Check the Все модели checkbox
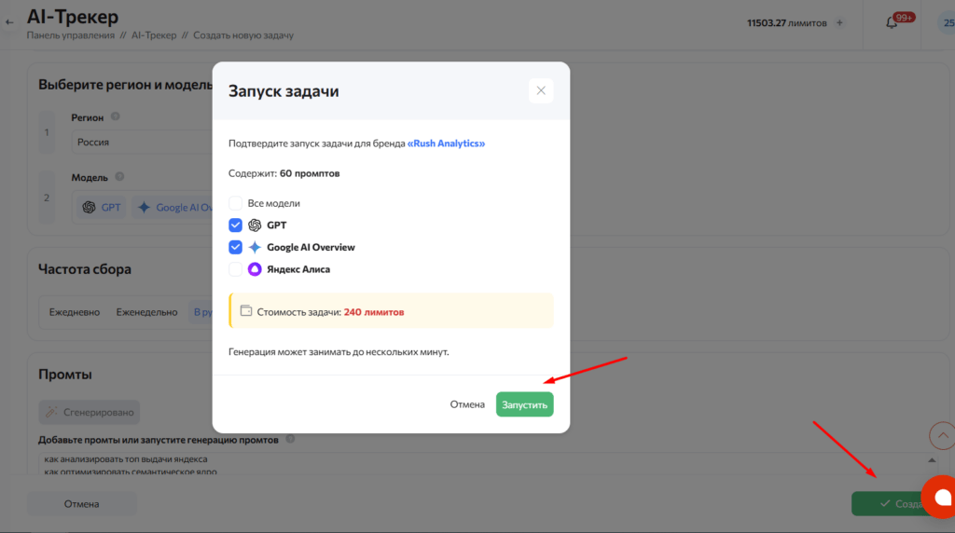Viewport: 955px width, 533px height. [x=235, y=203]
